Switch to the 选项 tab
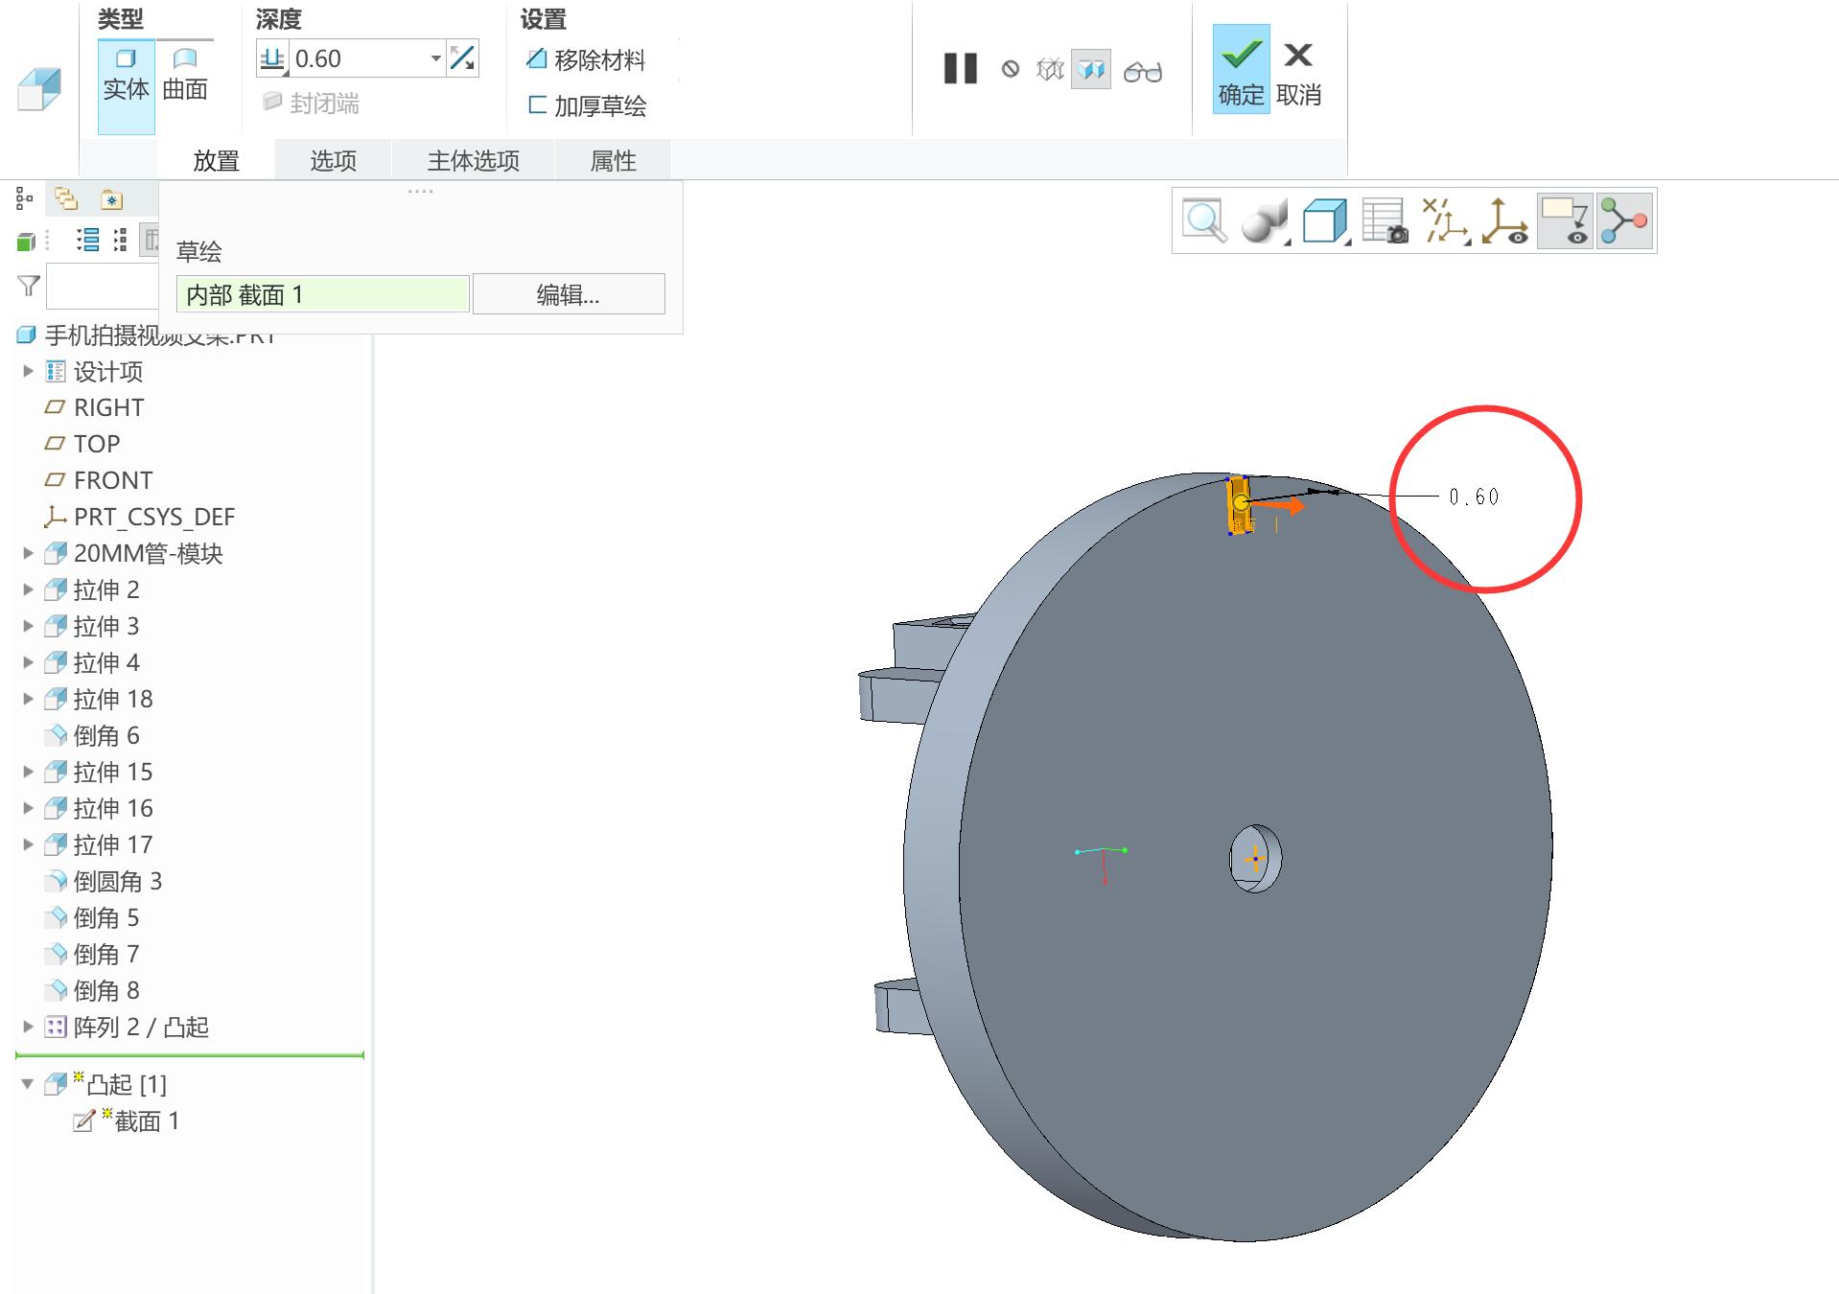 [333, 160]
